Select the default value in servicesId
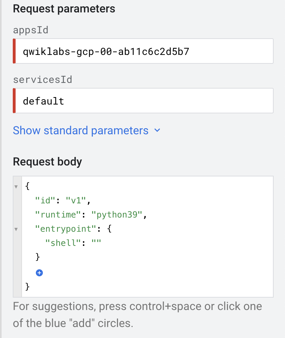This screenshot has width=285, height=338. pos(44,101)
